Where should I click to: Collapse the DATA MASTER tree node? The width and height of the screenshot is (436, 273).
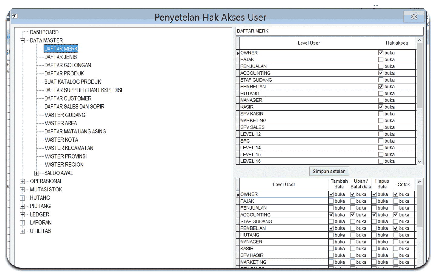(22, 40)
